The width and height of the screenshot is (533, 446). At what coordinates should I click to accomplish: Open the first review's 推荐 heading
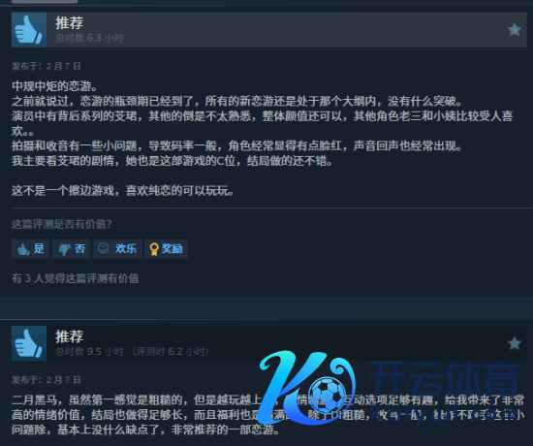70,23
